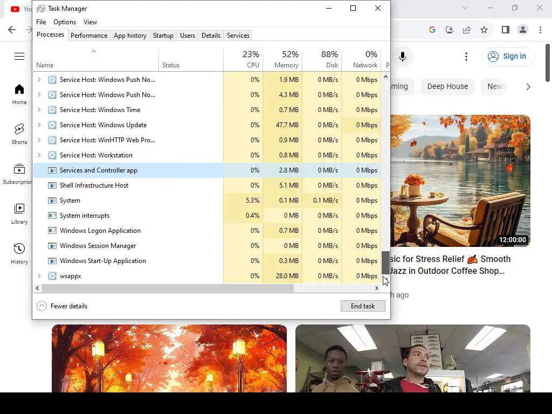Open the two men in store video thumbnail
This screenshot has width=552, height=414.
[x=413, y=358]
